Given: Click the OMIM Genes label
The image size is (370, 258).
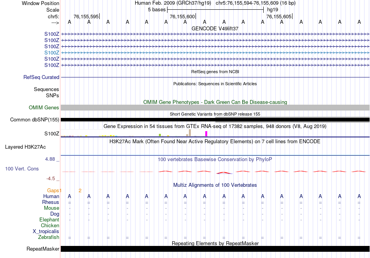Looking at the screenshot, I should click(44, 108).
